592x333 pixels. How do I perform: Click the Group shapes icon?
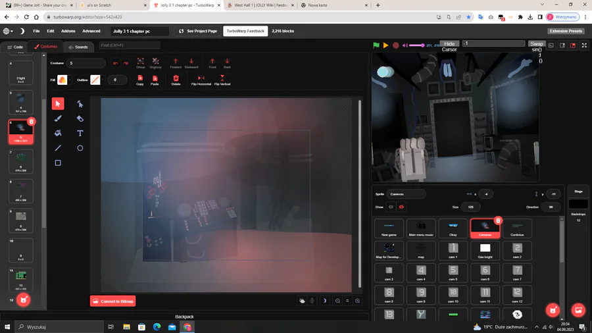click(x=141, y=63)
